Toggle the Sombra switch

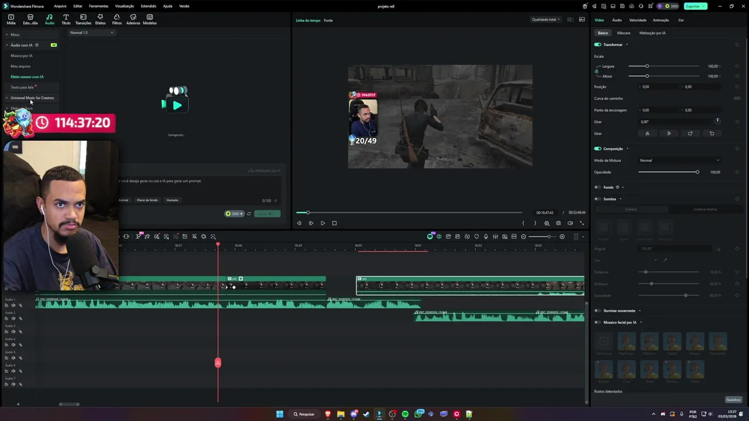(597, 199)
